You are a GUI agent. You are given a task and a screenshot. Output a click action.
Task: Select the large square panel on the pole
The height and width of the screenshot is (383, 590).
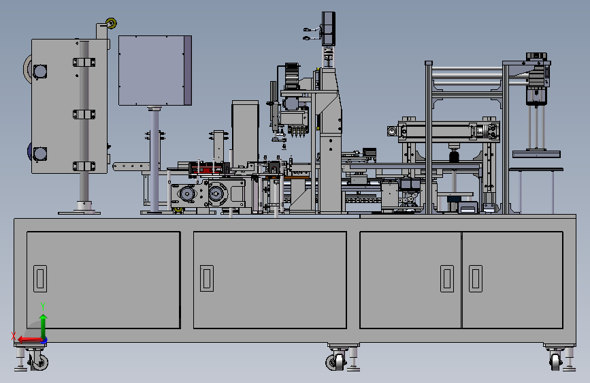155,70
